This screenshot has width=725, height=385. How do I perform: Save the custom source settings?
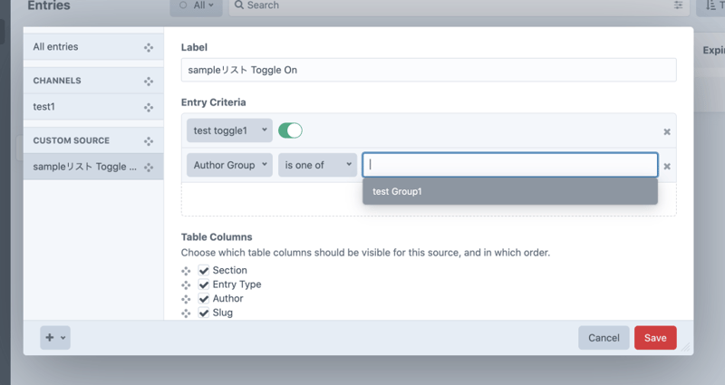tap(654, 338)
